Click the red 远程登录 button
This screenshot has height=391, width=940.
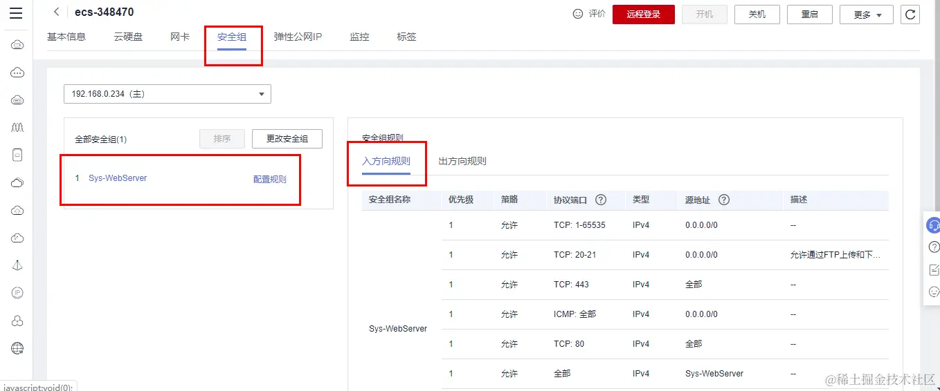644,15
